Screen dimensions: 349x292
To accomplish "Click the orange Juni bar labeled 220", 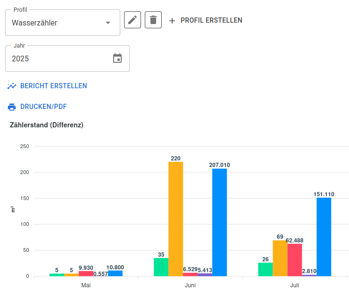I will click(x=175, y=219).
